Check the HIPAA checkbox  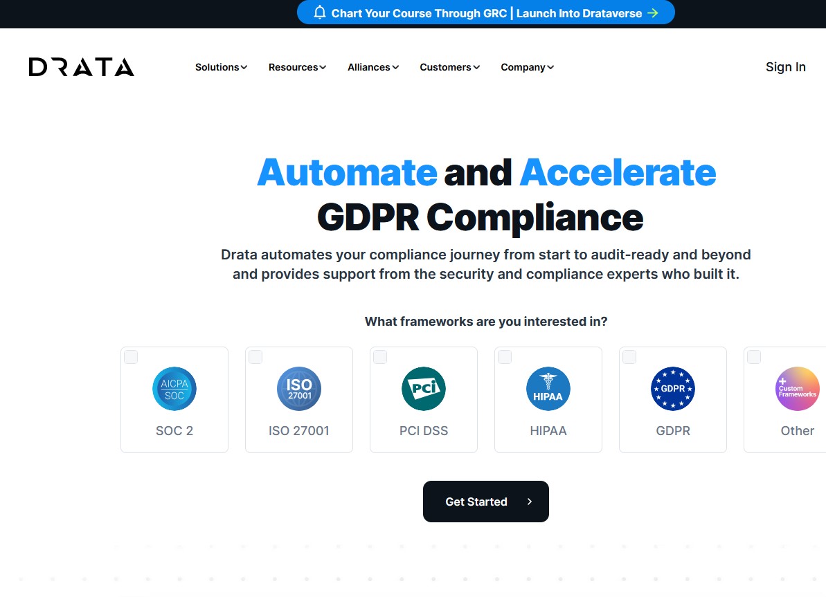point(505,357)
